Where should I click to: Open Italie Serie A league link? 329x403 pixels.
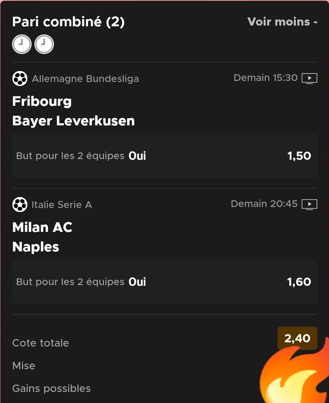point(62,205)
